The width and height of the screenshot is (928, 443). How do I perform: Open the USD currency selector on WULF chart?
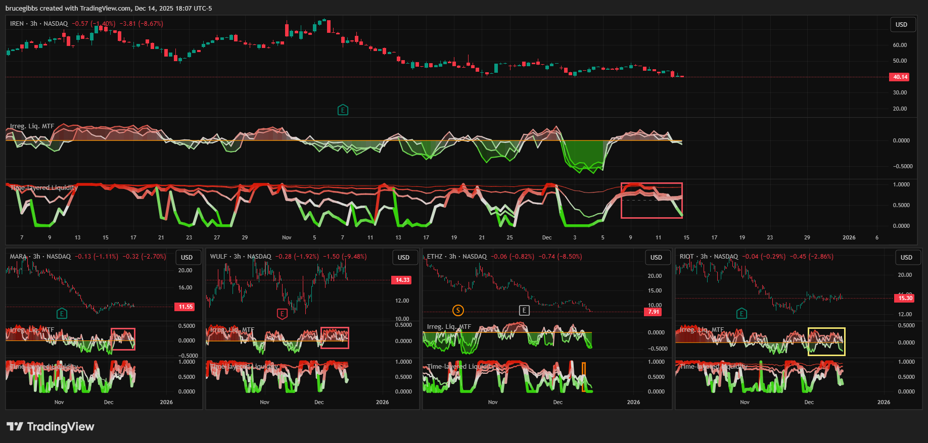tap(403, 257)
